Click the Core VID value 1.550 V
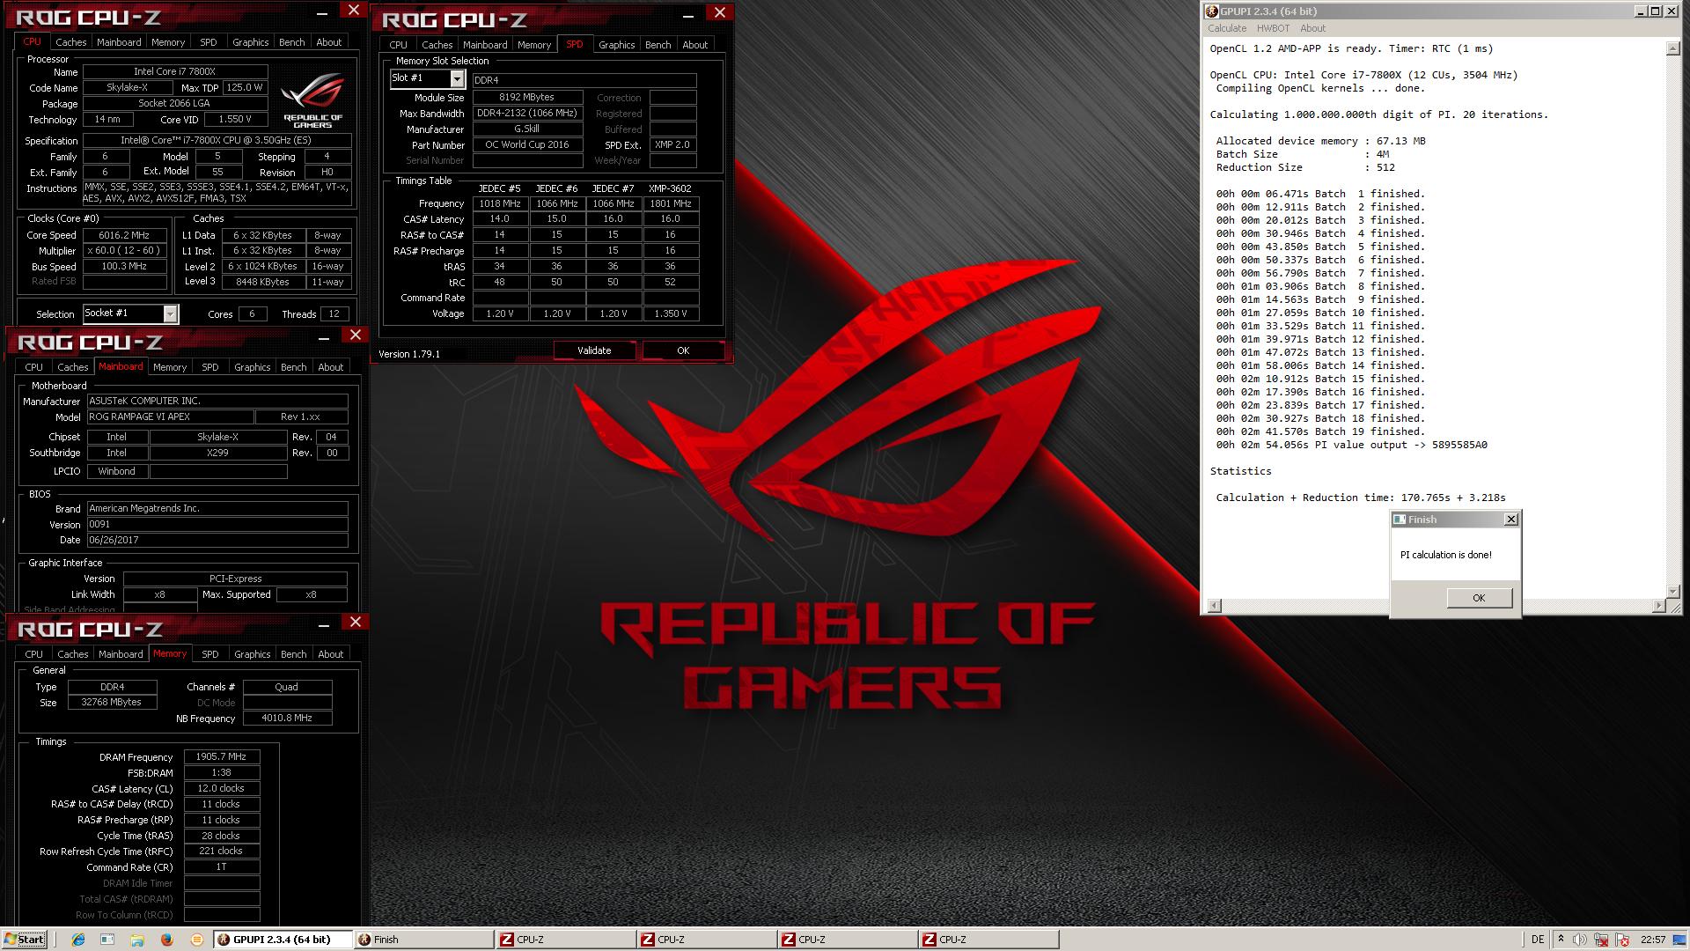 (x=235, y=119)
